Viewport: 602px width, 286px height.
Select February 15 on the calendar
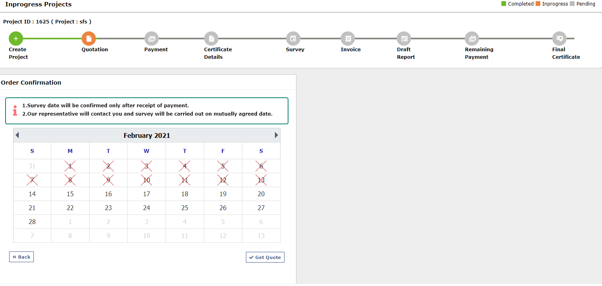pos(70,194)
